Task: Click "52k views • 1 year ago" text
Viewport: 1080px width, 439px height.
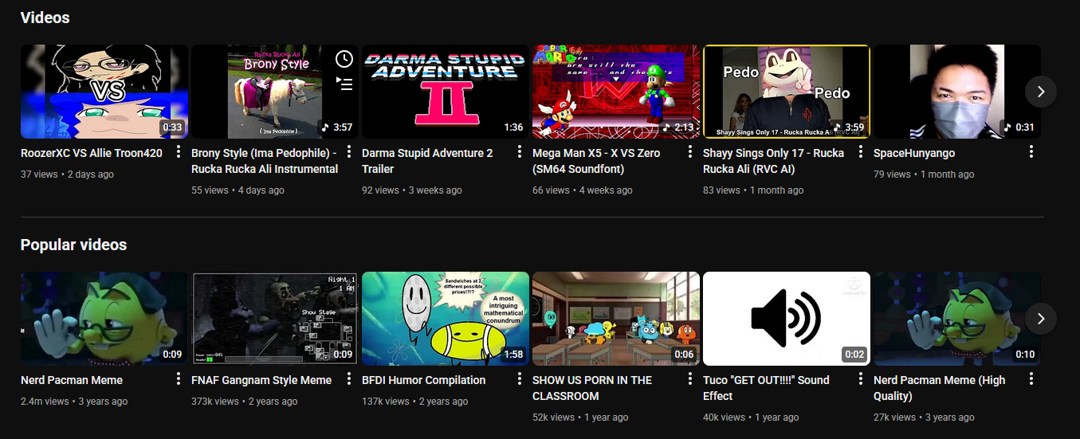Action: click(580, 417)
